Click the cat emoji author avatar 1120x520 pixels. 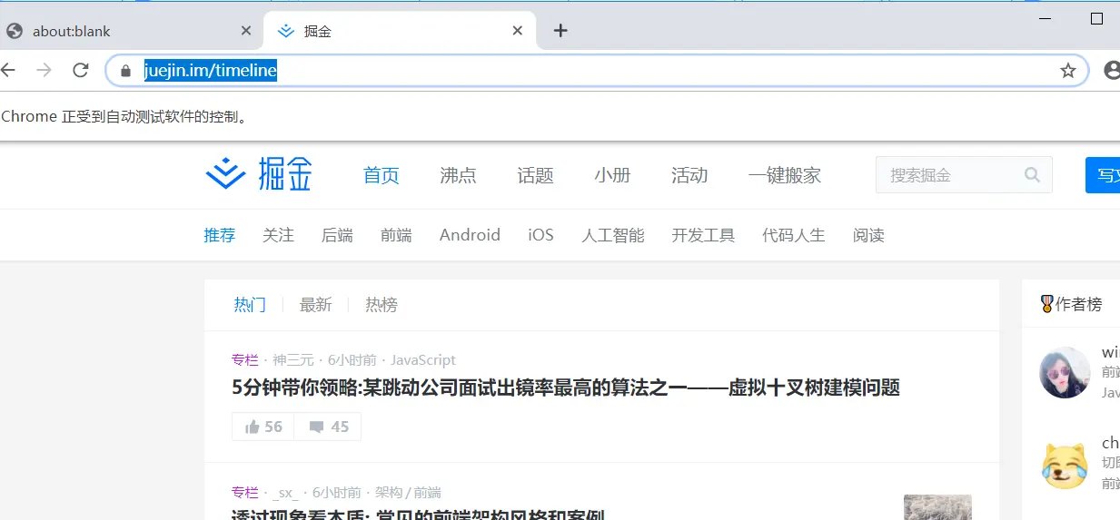point(1065,466)
